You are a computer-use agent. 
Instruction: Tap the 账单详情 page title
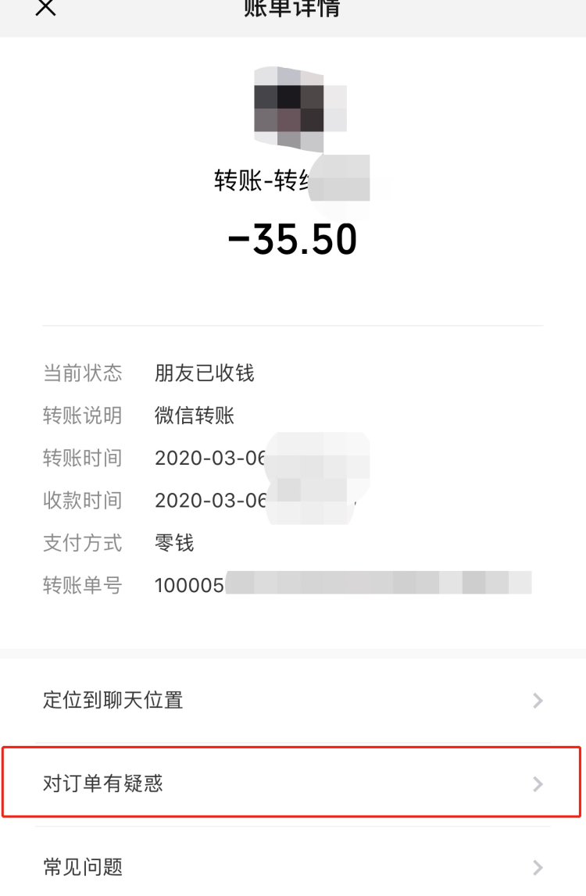coord(292,8)
